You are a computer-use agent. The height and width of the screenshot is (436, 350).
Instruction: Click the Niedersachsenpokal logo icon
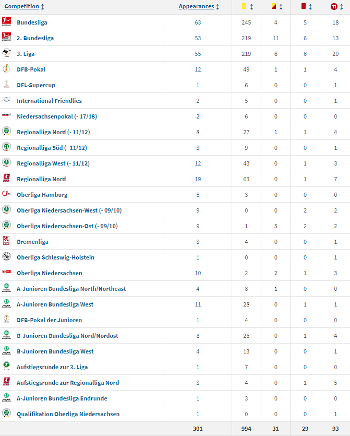coord(6,114)
